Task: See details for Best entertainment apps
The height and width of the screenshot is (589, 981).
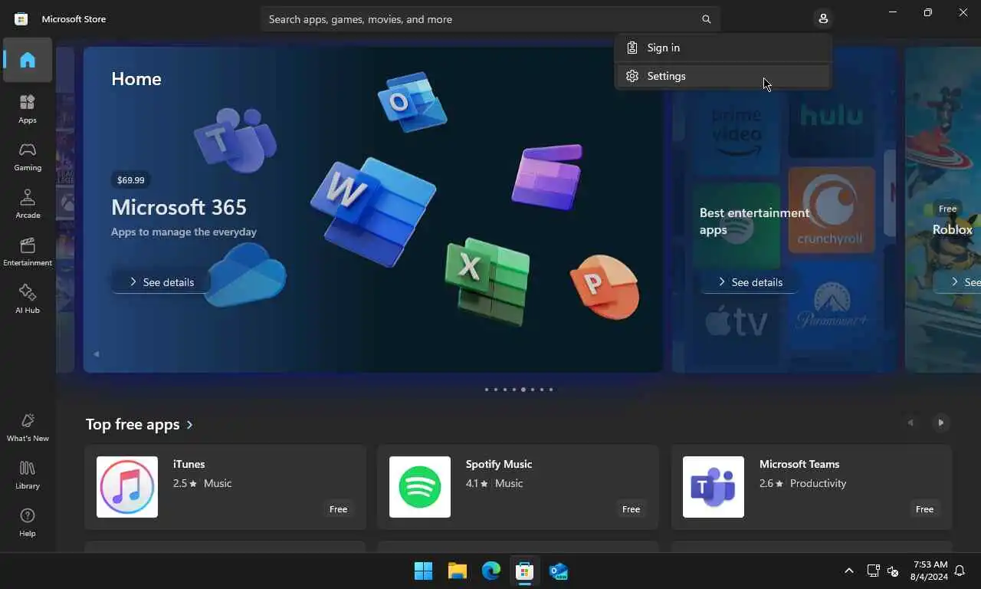Action: (x=749, y=282)
